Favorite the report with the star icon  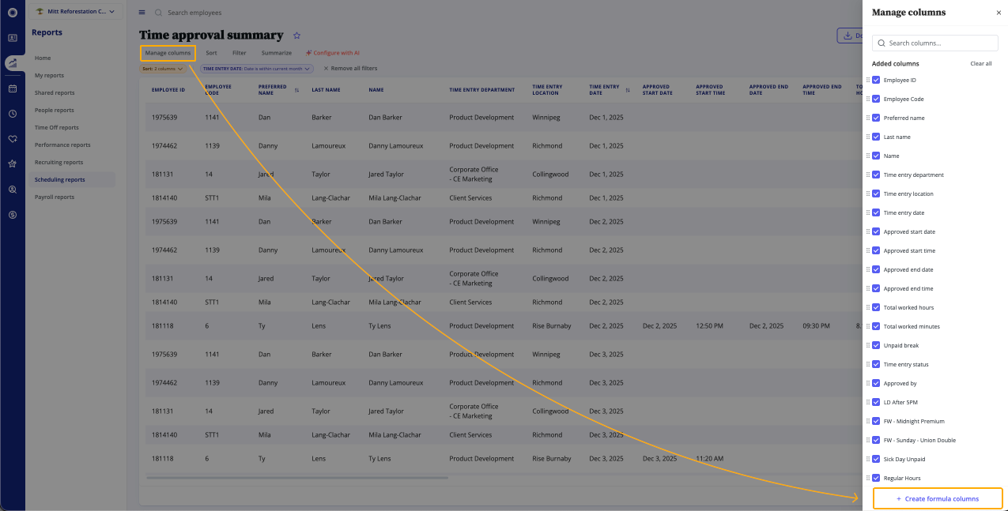[297, 36]
